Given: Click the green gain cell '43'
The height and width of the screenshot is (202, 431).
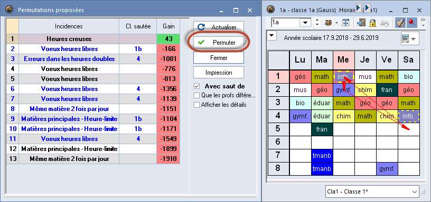Looking at the screenshot, I should [x=168, y=39].
